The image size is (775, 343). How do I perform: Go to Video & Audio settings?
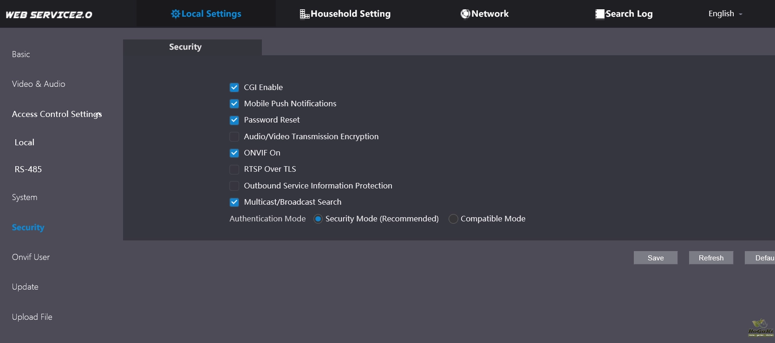click(x=39, y=84)
